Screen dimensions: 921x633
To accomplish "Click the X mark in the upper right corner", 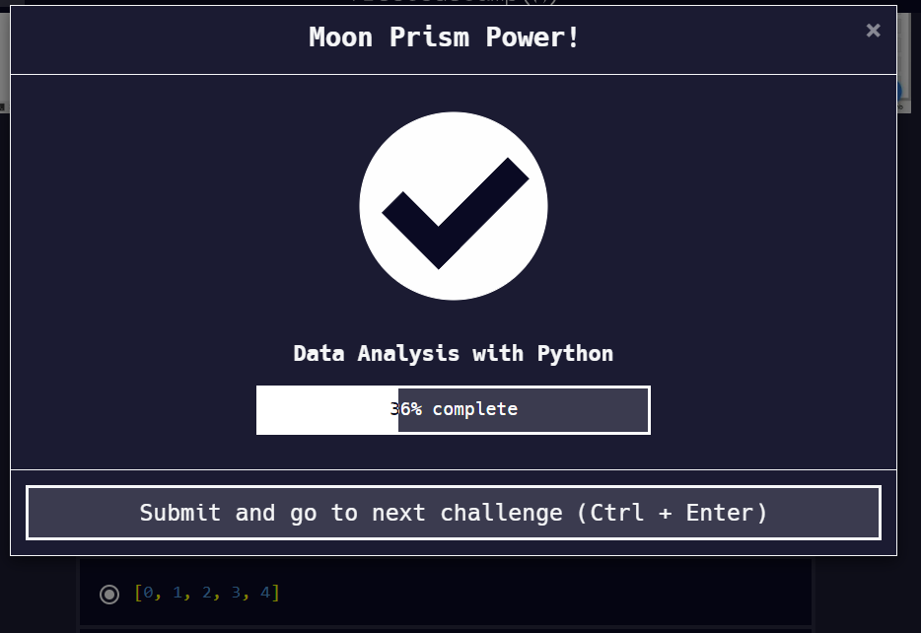I will pos(873,31).
